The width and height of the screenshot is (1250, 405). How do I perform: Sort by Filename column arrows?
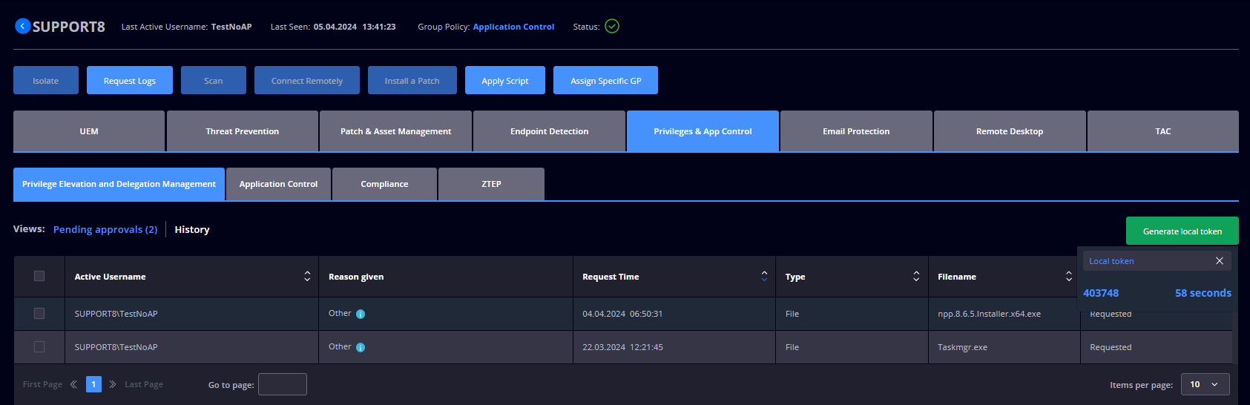click(x=1069, y=277)
